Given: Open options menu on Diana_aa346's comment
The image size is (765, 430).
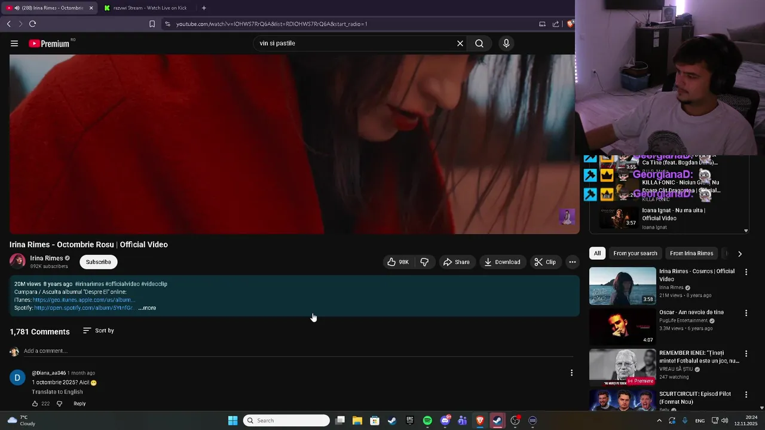Looking at the screenshot, I should (x=571, y=373).
